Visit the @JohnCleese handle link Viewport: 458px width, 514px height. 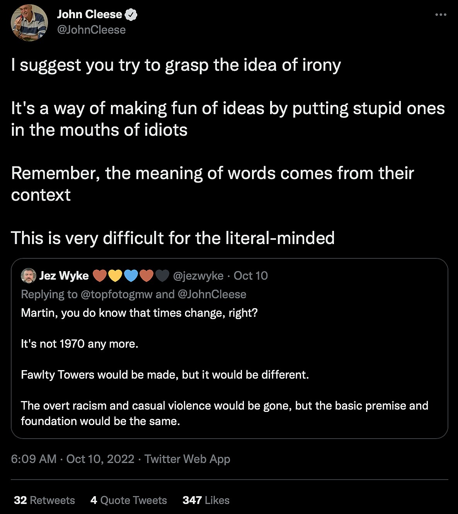(91, 30)
